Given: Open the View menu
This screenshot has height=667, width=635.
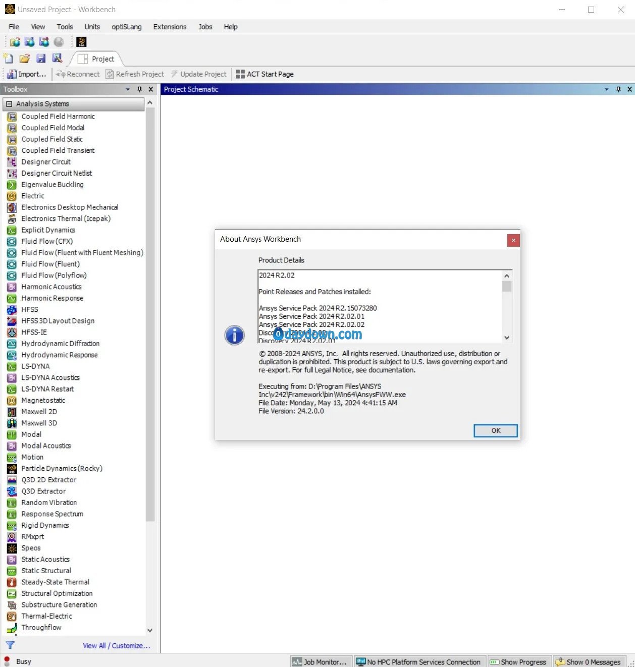Looking at the screenshot, I should pos(38,27).
